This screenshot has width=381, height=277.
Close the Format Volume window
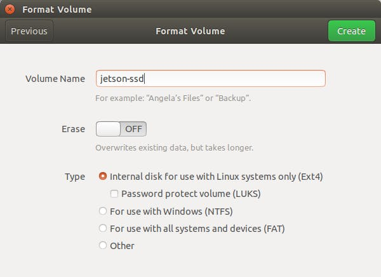(10, 10)
